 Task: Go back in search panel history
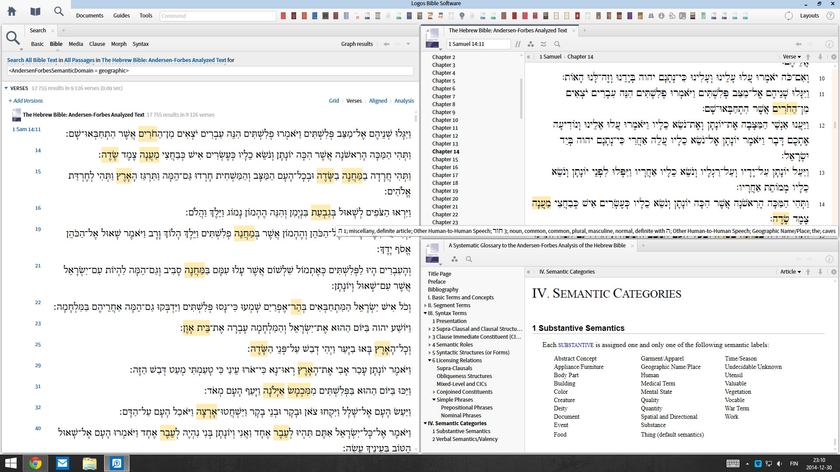click(386, 44)
